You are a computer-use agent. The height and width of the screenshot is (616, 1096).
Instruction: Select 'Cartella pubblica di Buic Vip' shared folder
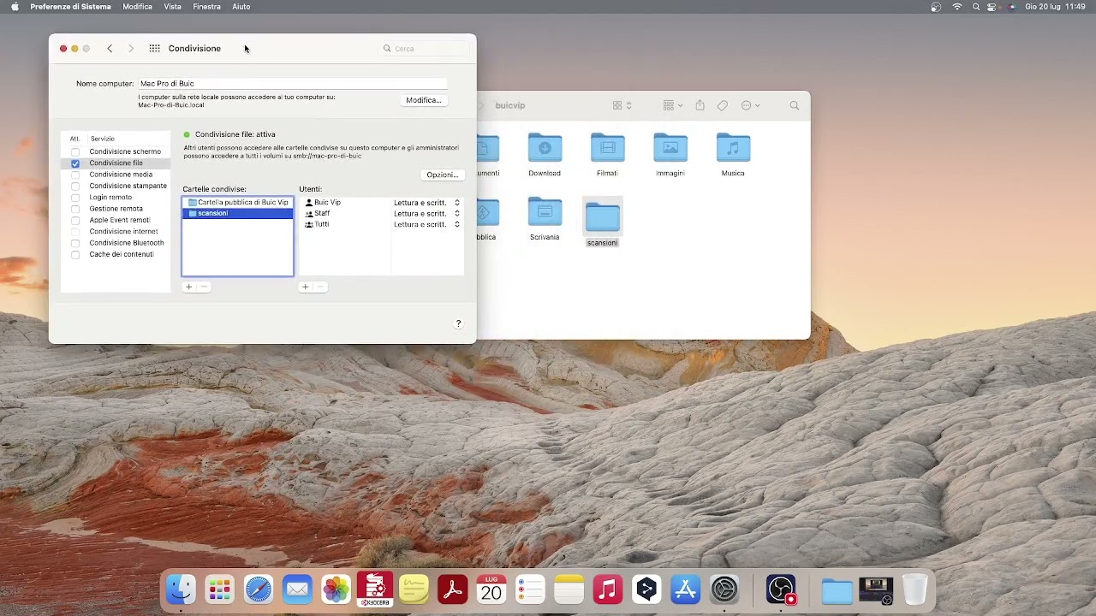pos(237,203)
